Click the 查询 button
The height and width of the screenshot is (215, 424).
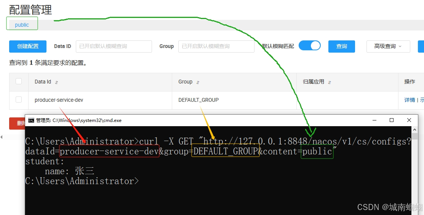(x=342, y=46)
